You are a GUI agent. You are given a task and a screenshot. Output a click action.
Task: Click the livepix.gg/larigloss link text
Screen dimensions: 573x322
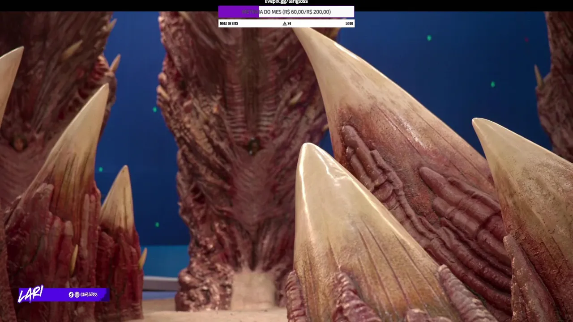click(286, 2)
